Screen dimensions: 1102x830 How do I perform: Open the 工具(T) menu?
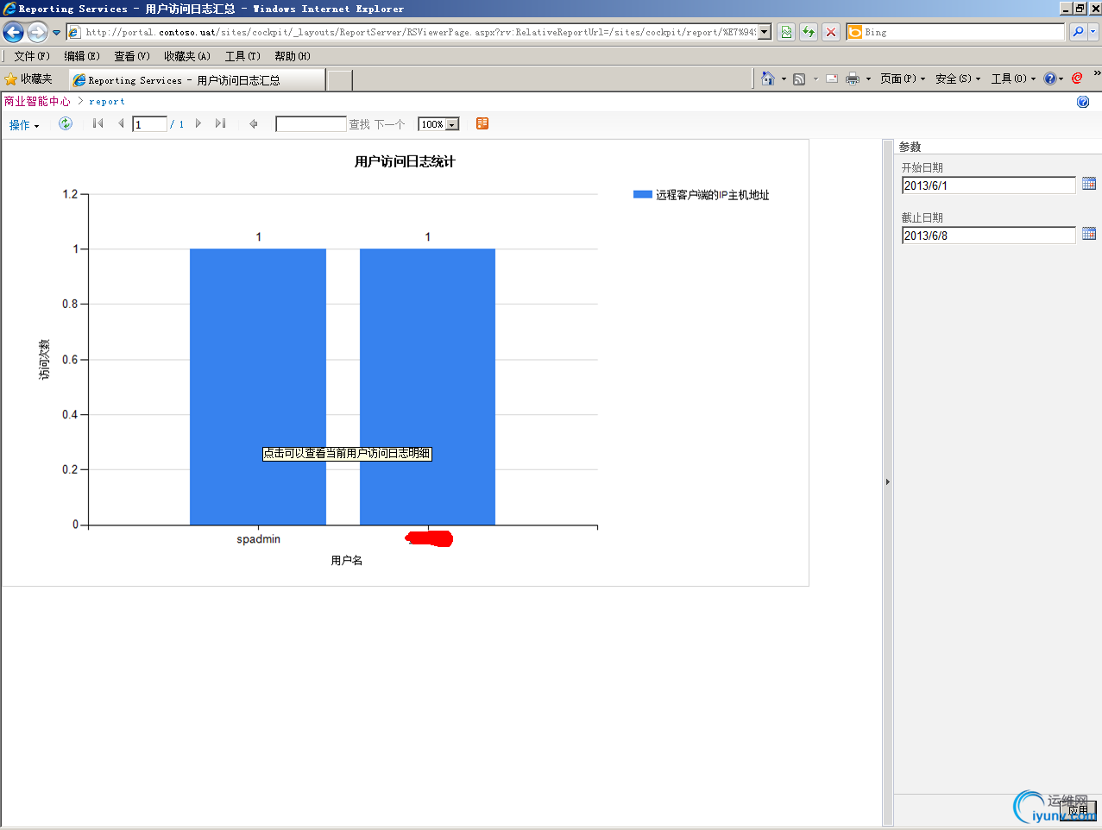tap(242, 56)
